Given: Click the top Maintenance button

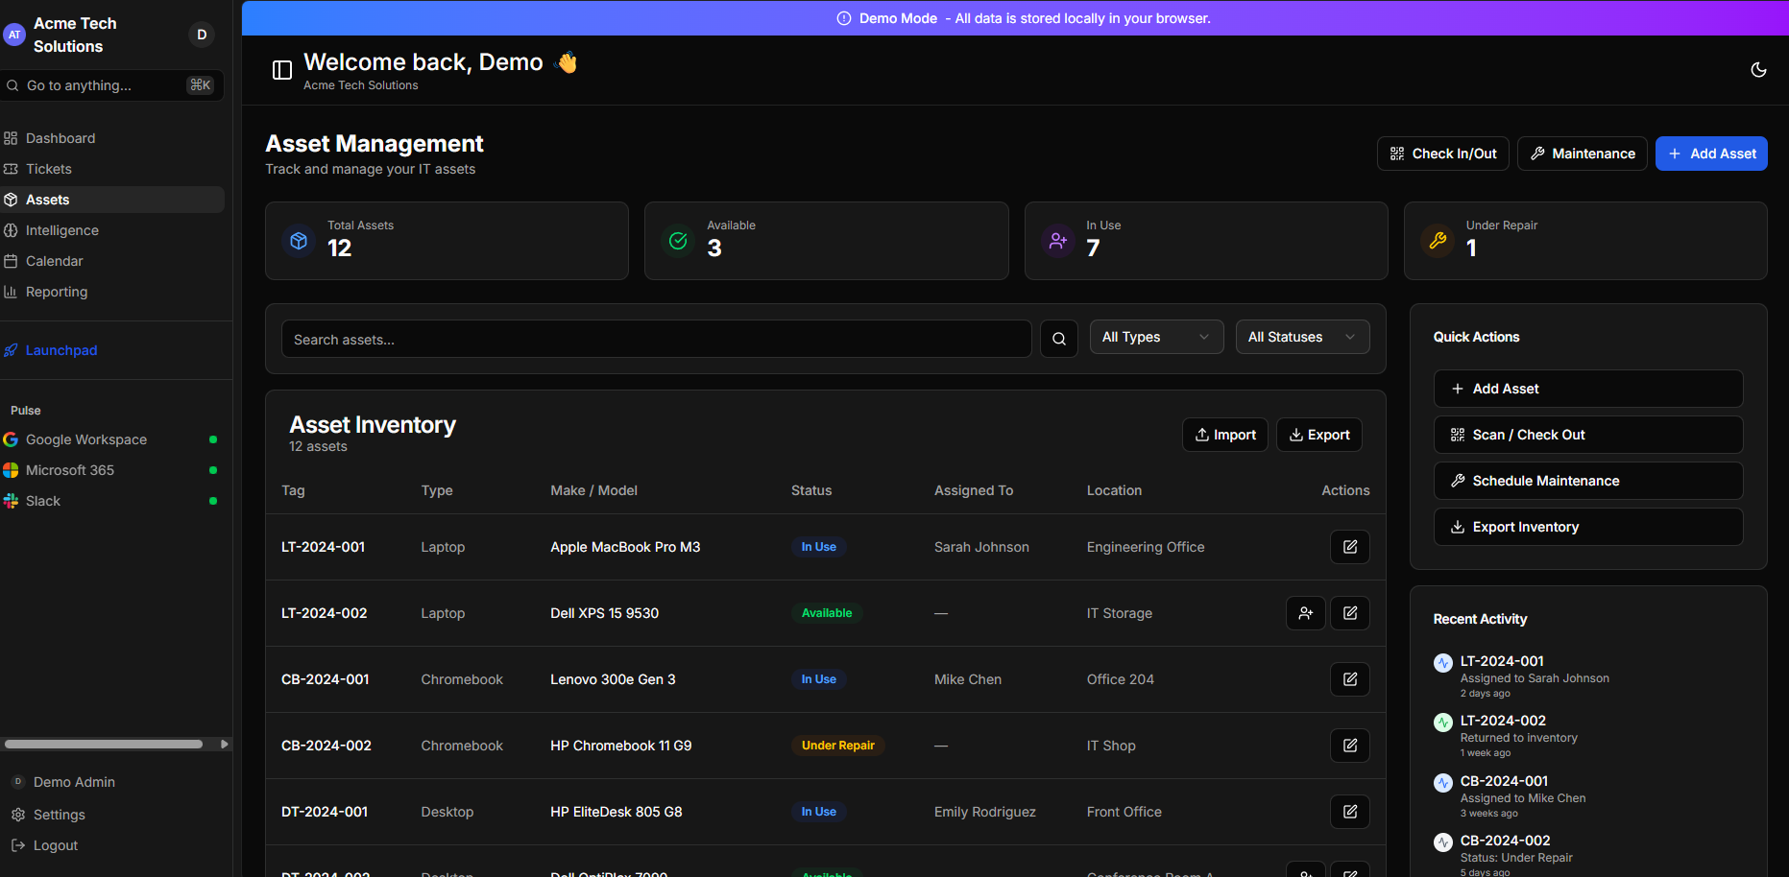Looking at the screenshot, I should point(1582,154).
